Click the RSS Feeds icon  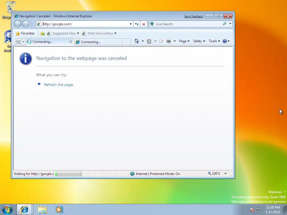[149, 41]
